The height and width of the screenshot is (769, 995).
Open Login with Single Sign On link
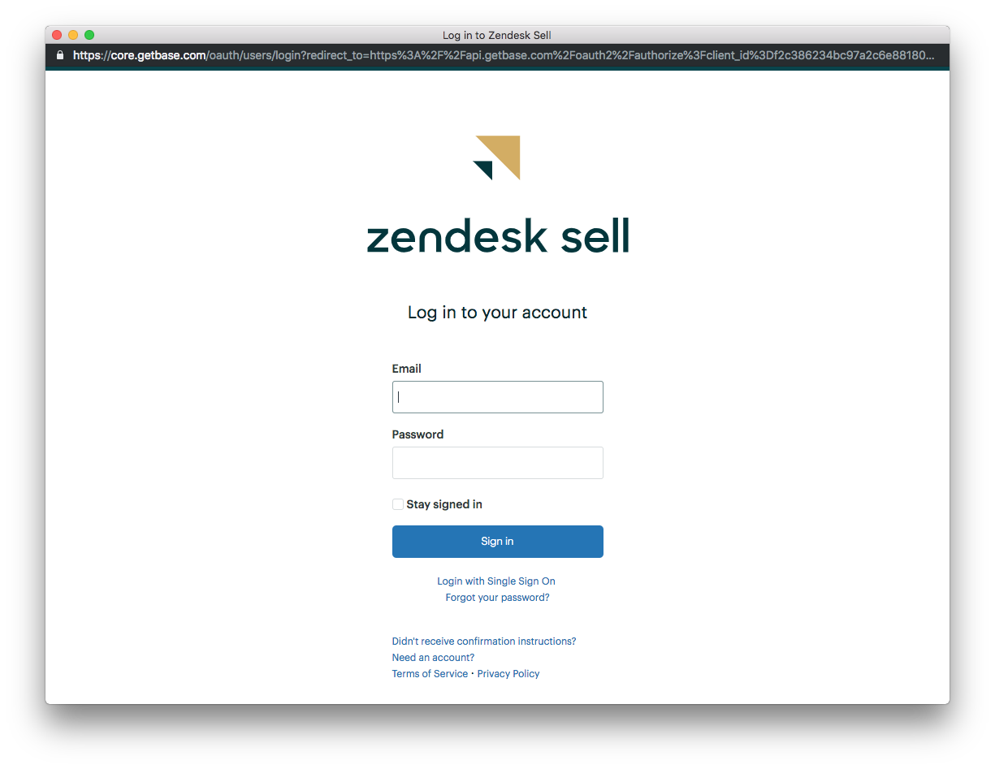[x=496, y=581]
